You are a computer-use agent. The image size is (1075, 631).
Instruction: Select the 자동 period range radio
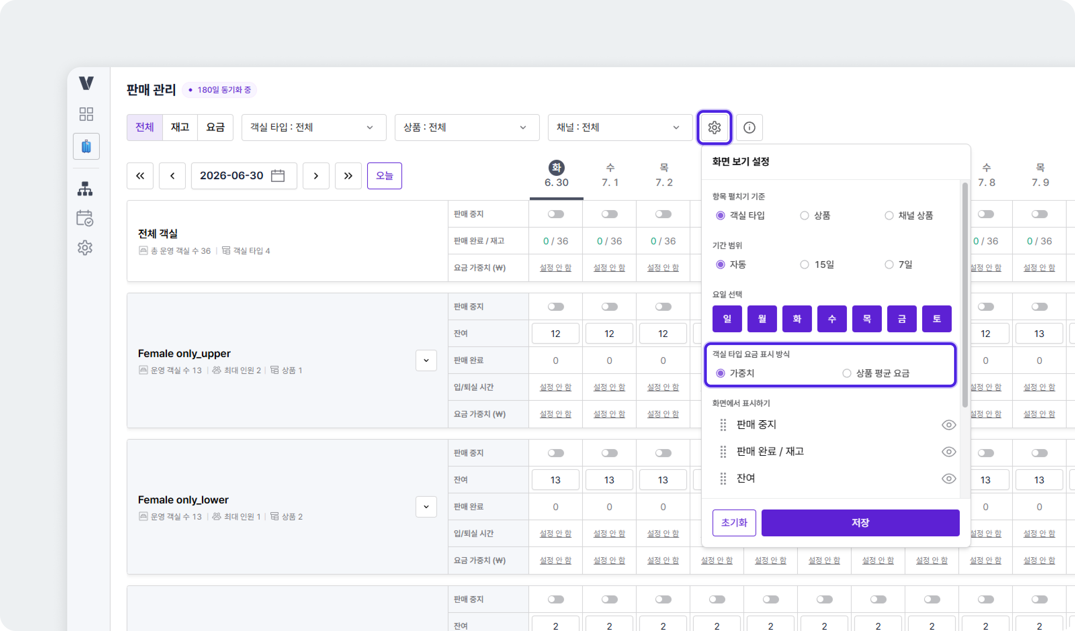point(721,264)
